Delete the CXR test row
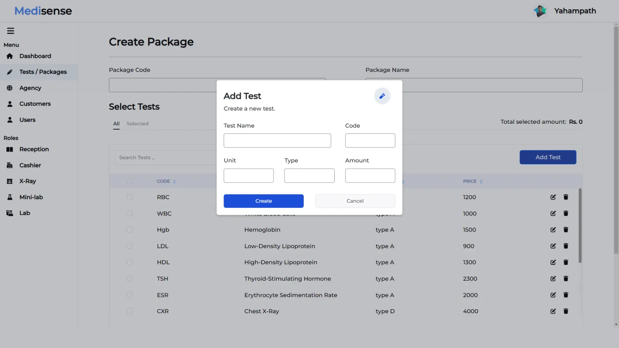The image size is (619, 348). 566,311
